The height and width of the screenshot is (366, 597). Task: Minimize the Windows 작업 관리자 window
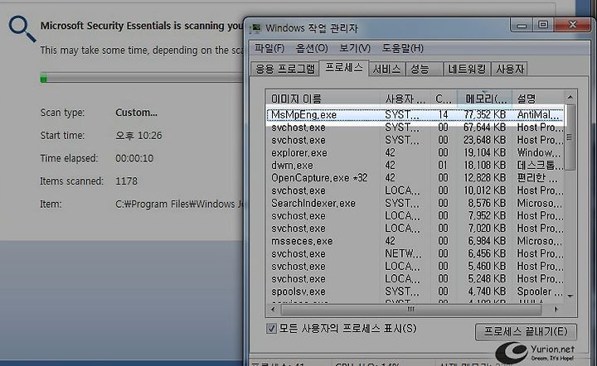click(522, 26)
